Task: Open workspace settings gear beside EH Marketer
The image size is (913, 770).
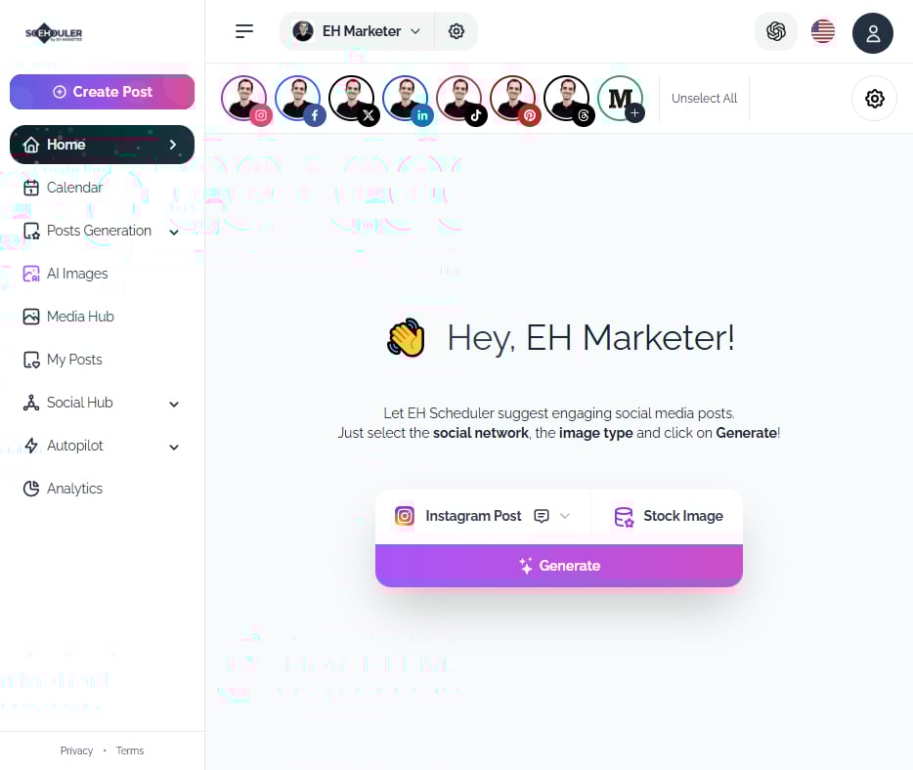Action: point(456,31)
